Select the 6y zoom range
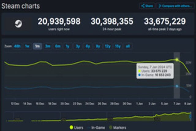Screen dimensions: 196x131 point(88,46)
